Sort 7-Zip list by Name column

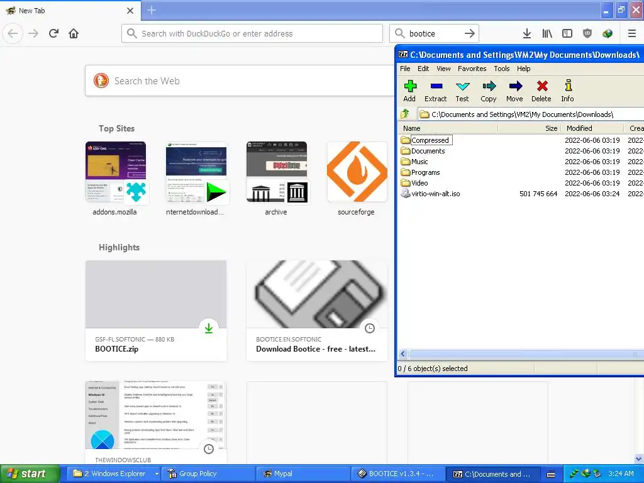click(x=448, y=128)
